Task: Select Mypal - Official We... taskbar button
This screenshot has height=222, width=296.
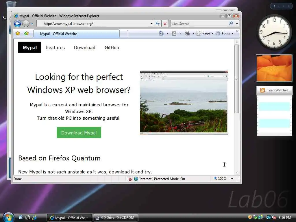Action: (x=69, y=218)
